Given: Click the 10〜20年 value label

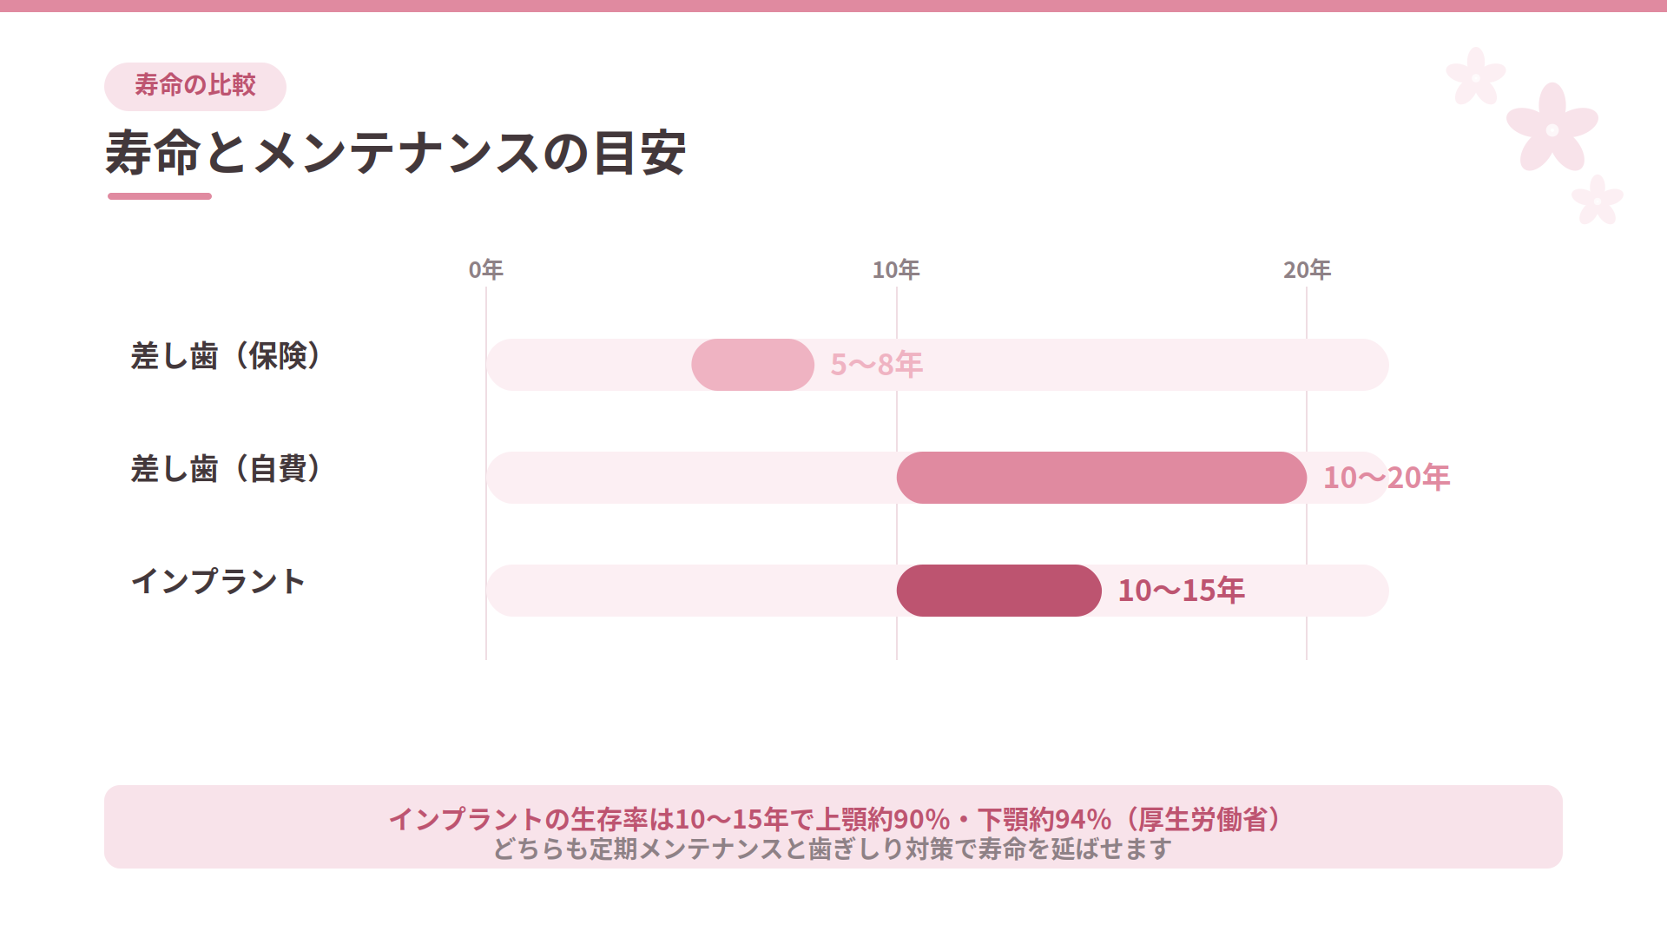Looking at the screenshot, I should point(1387,478).
